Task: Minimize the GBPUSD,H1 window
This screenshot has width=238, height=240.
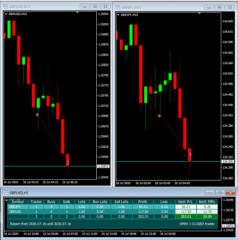Action: pos(210,193)
